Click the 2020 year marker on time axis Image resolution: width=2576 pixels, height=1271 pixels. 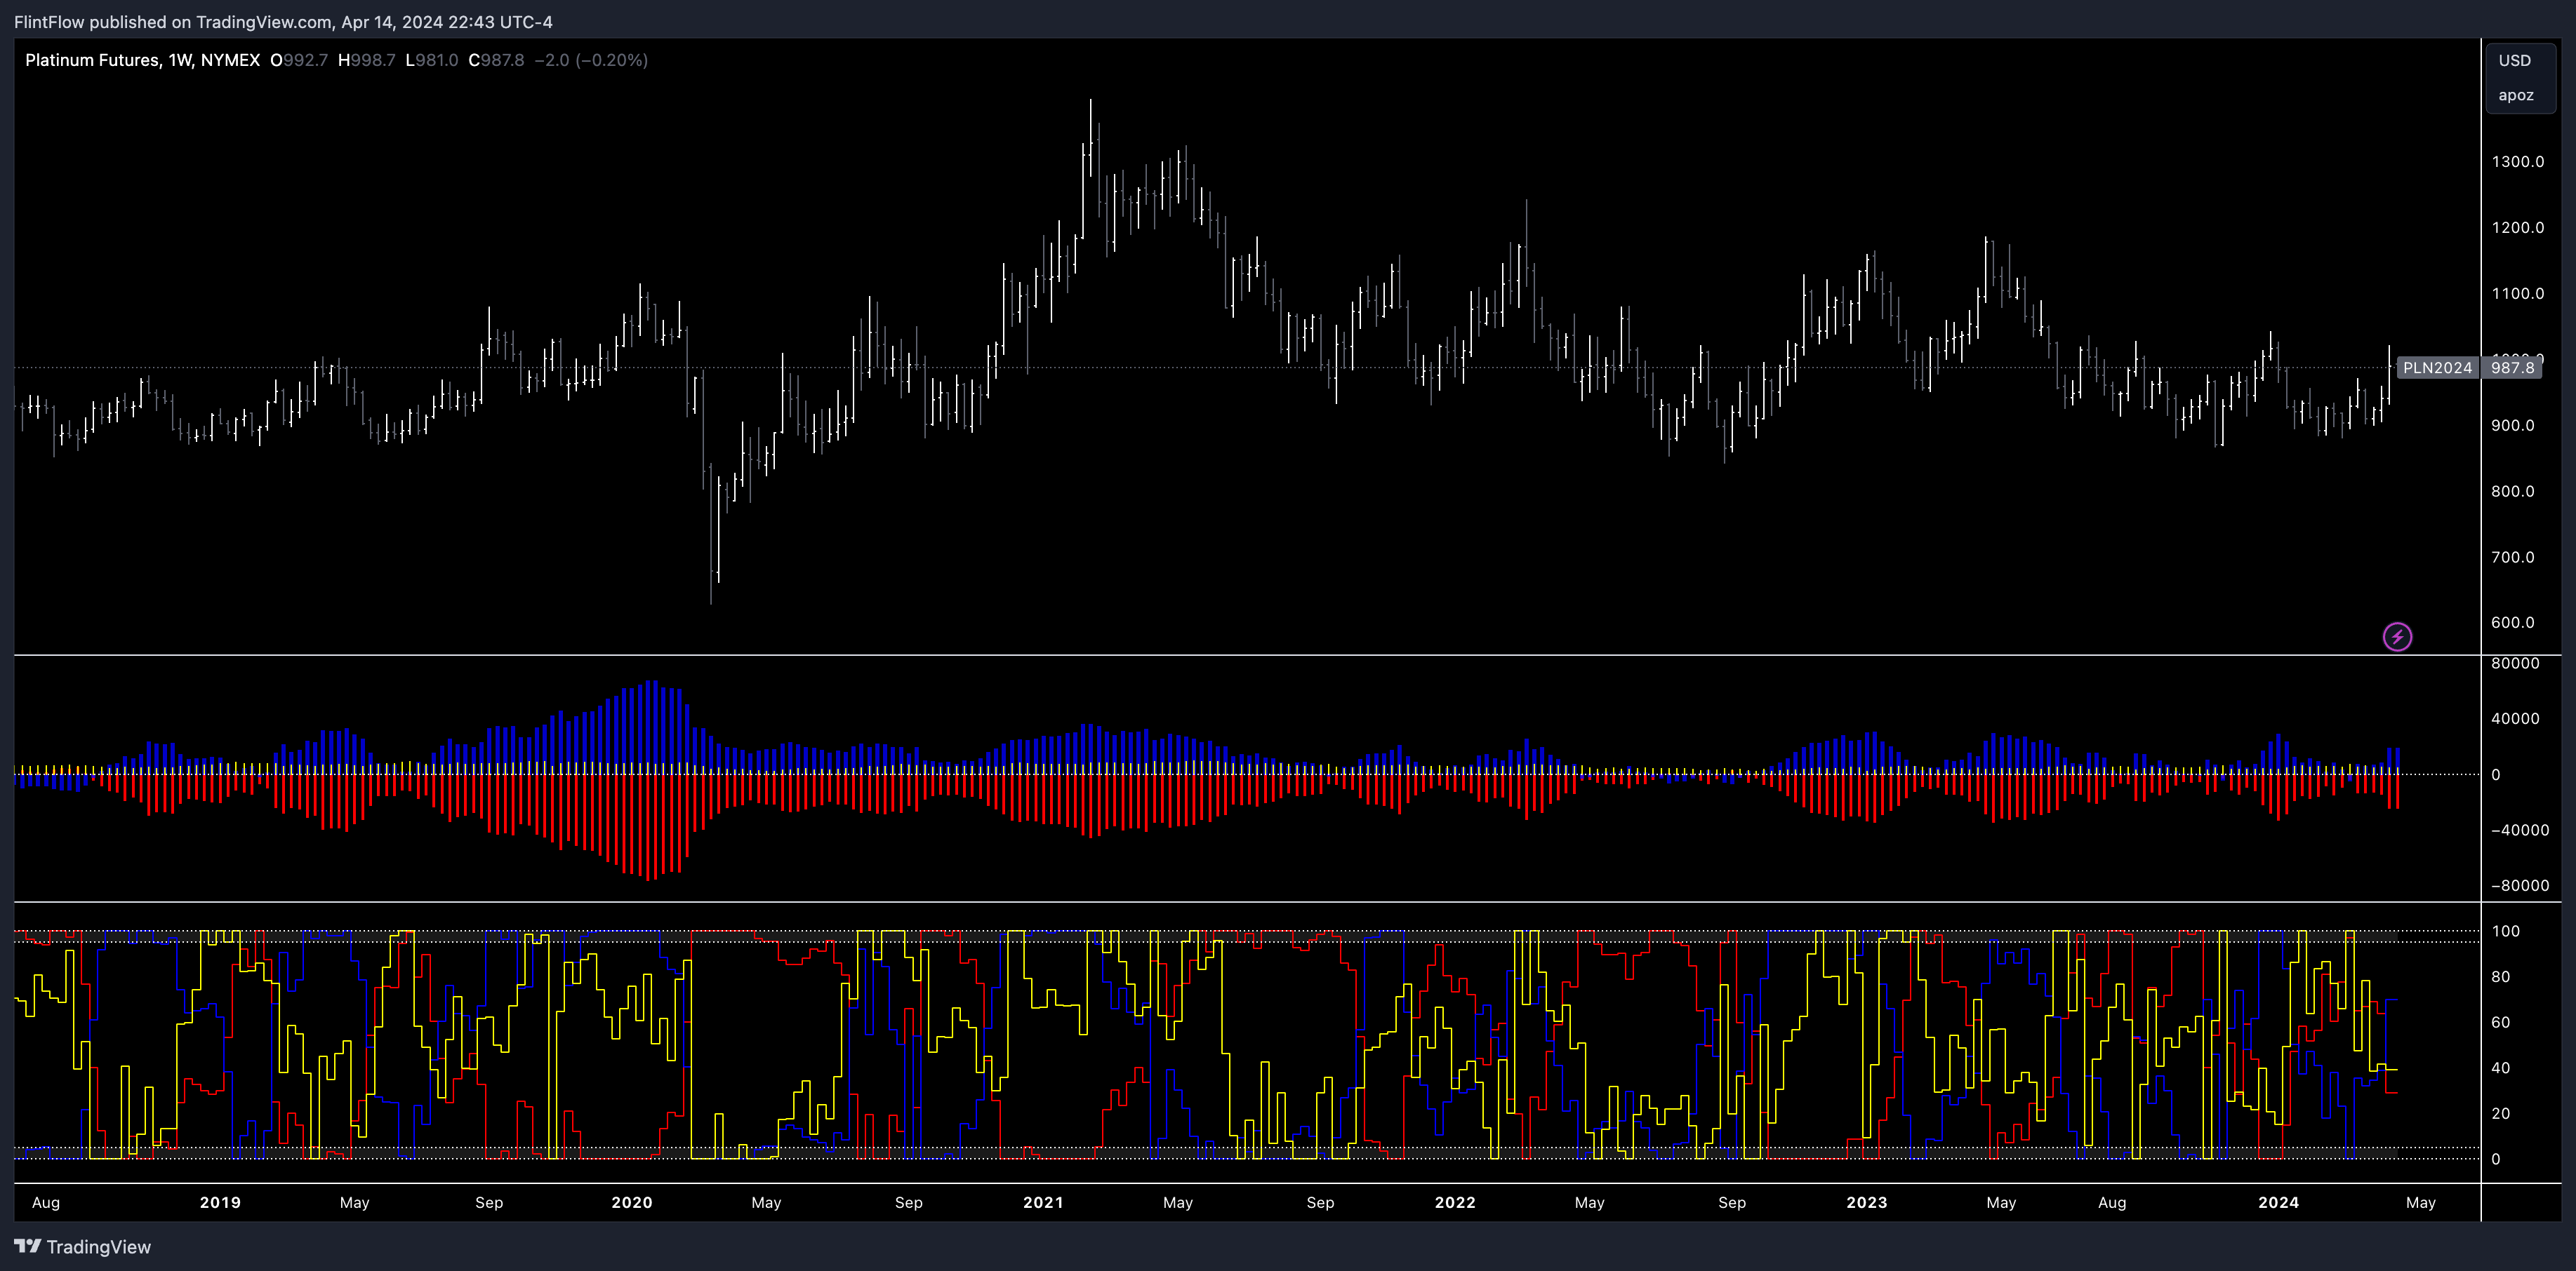(x=632, y=1202)
